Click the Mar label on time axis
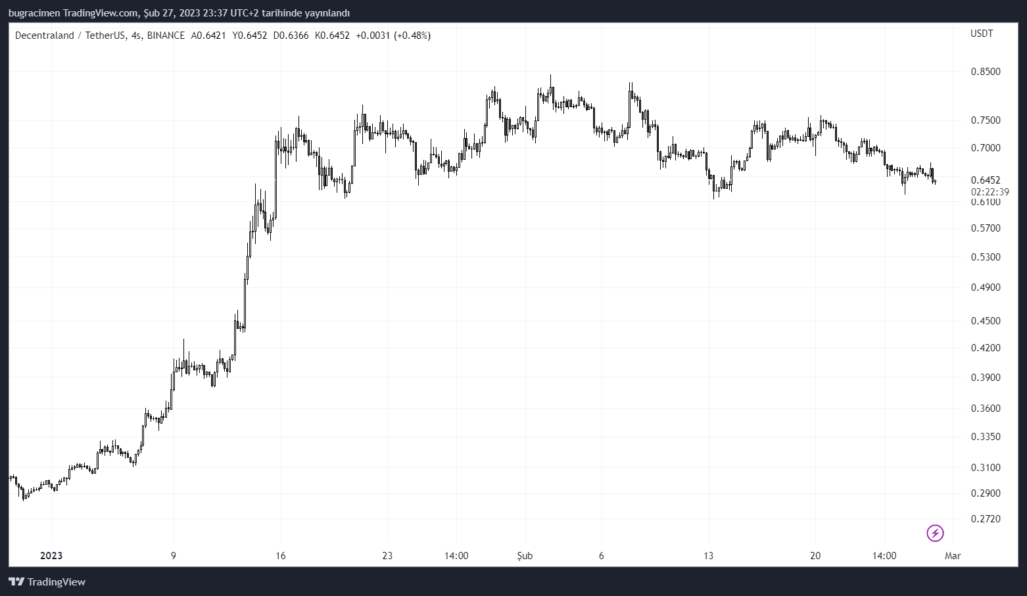This screenshot has width=1027, height=596. click(953, 556)
